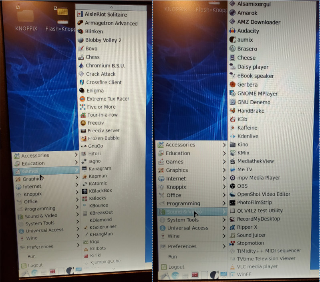This screenshot has width=320, height=282.
Task: Expand Wine arrow in Sound & Video-highlighted menu
Action: click(x=224, y=236)
